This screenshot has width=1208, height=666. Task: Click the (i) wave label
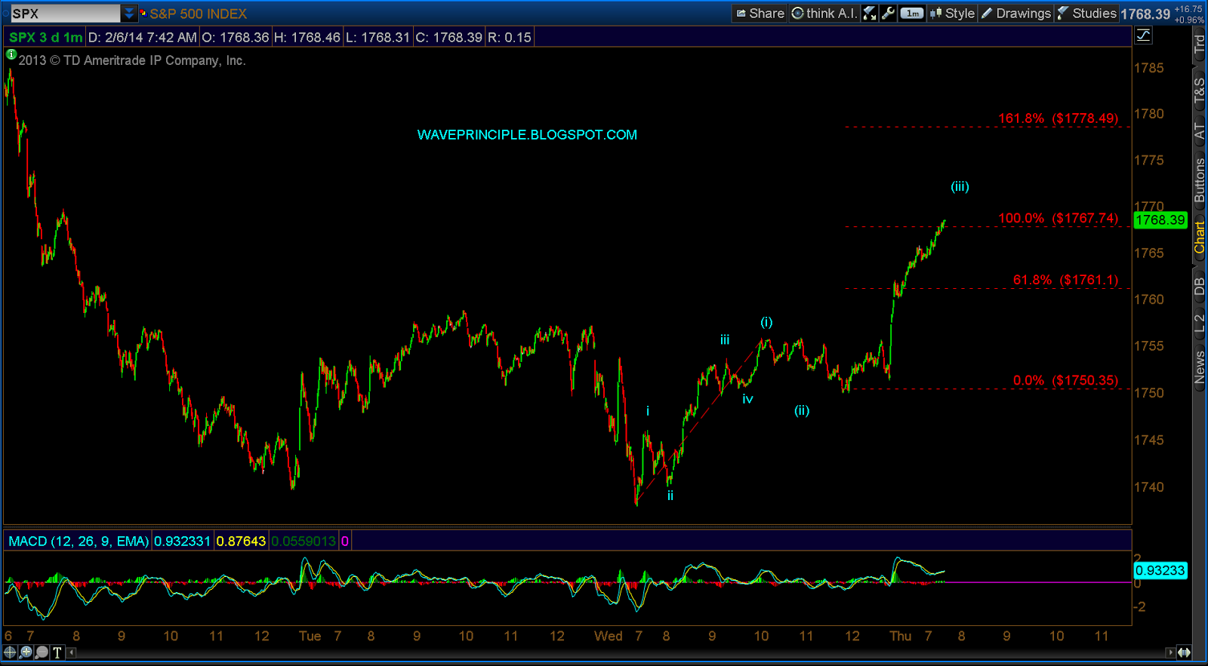click(766, 322)
